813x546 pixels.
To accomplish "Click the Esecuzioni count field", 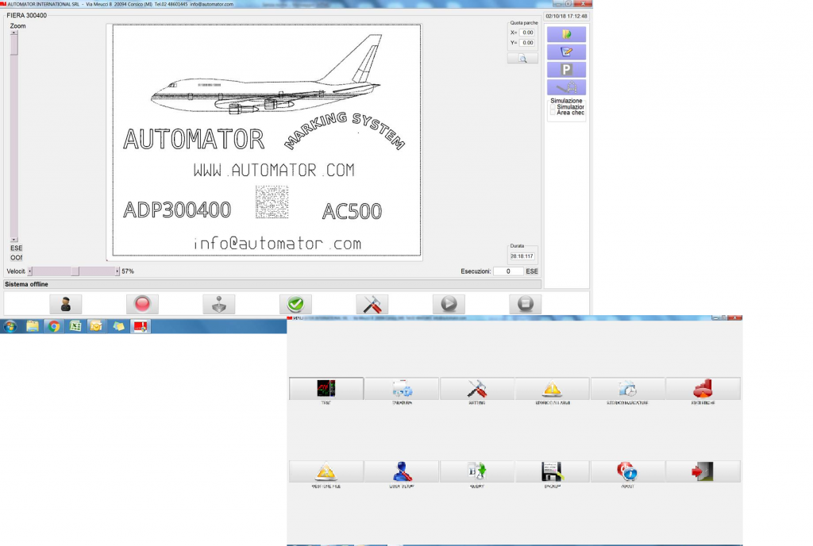I will tap(507, 271).
